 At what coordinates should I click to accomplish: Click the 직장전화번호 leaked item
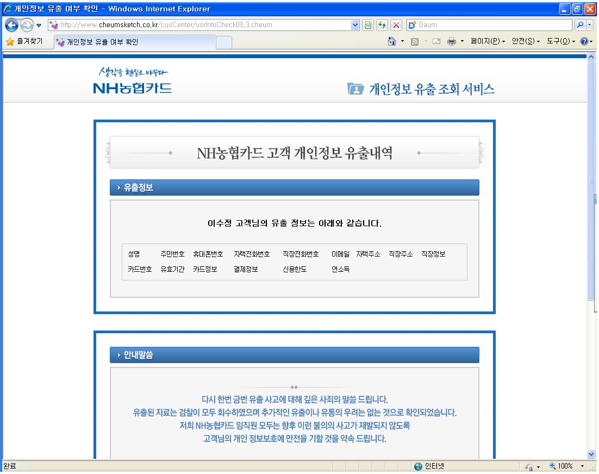pyautogui.click(x=301, y=254)
